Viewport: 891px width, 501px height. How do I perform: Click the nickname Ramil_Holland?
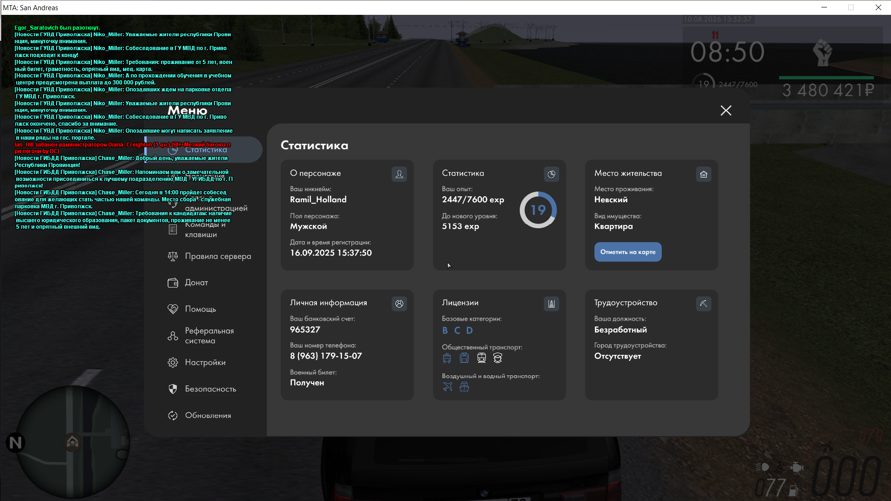pyautogui.click(x=318, y=199)
